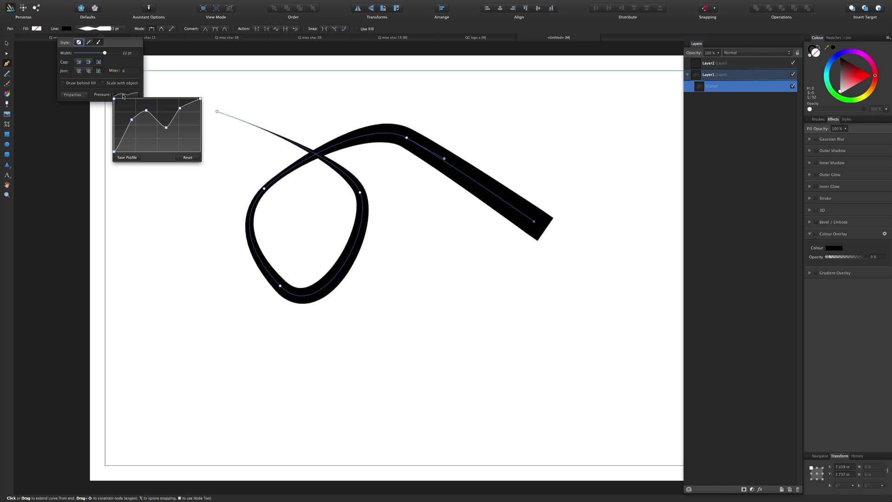The height and width of the screenshot is (502, 892).
Task: Activate the Hand tool
Action: tap(7, 185)
